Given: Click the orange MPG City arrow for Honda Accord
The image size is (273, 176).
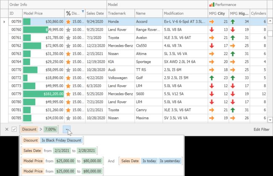Looking at the screenshot, I should point(212,22).
